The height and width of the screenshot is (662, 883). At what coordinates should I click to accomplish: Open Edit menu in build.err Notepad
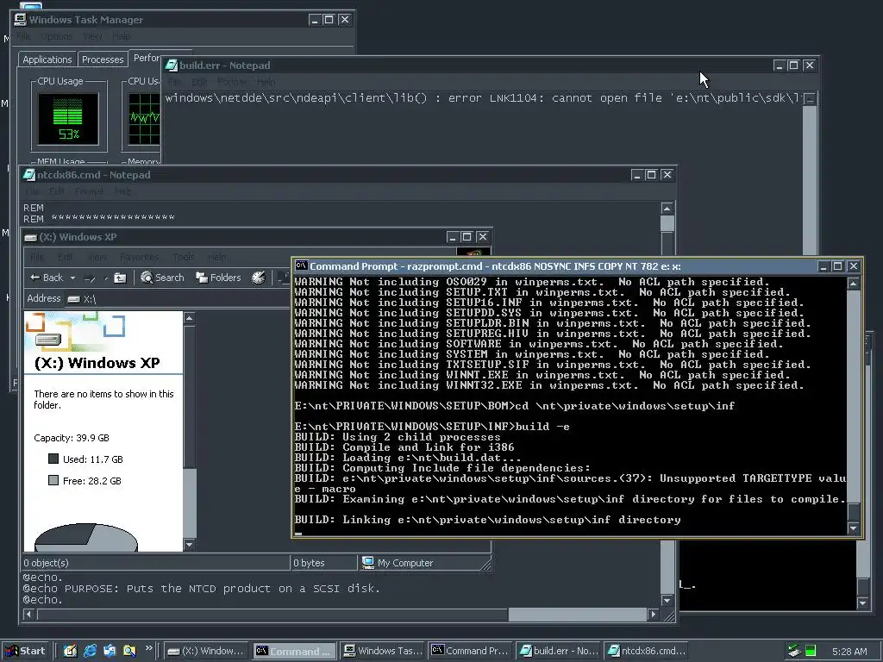tap(200, 82)
